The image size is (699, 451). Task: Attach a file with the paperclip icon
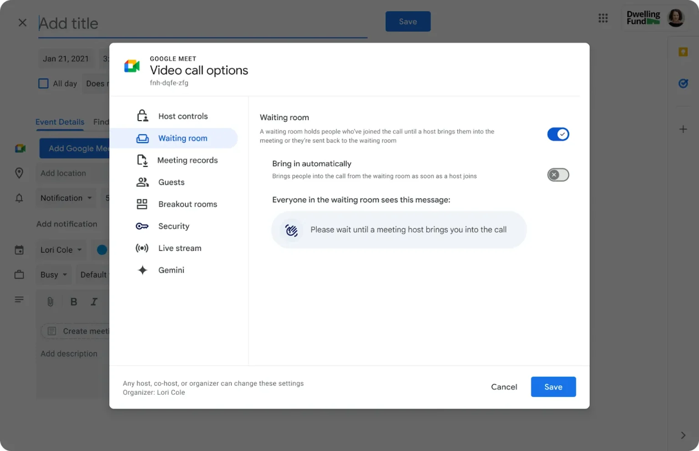[50, 301]
